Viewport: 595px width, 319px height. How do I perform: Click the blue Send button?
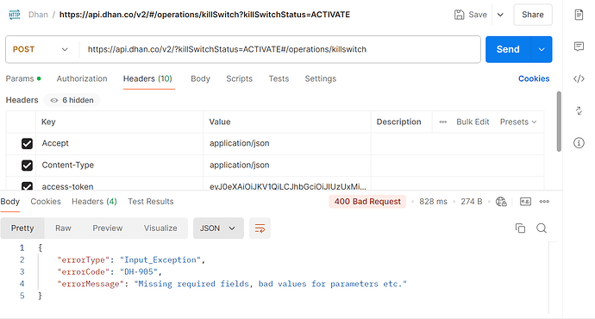click(508, 50)
